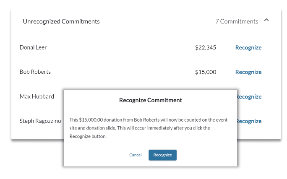Click the Recognize link for Max Hubbard
287x179 pixels.
(249, 96)
